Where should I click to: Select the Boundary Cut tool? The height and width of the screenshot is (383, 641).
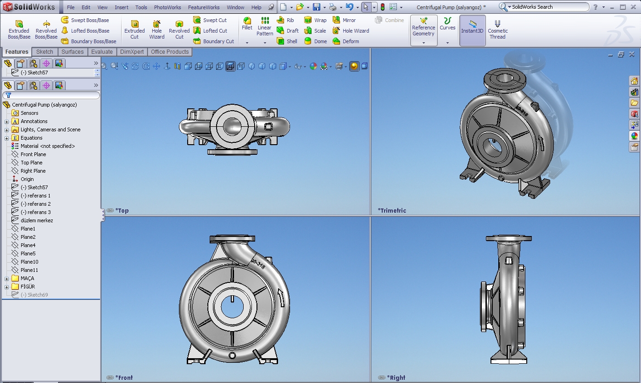(213, 41)
